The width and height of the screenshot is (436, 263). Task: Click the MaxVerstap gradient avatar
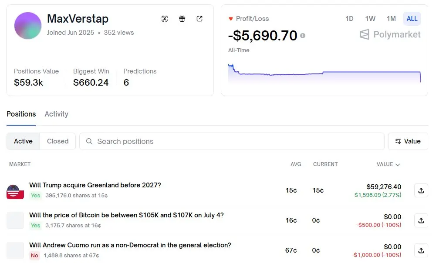28,26
